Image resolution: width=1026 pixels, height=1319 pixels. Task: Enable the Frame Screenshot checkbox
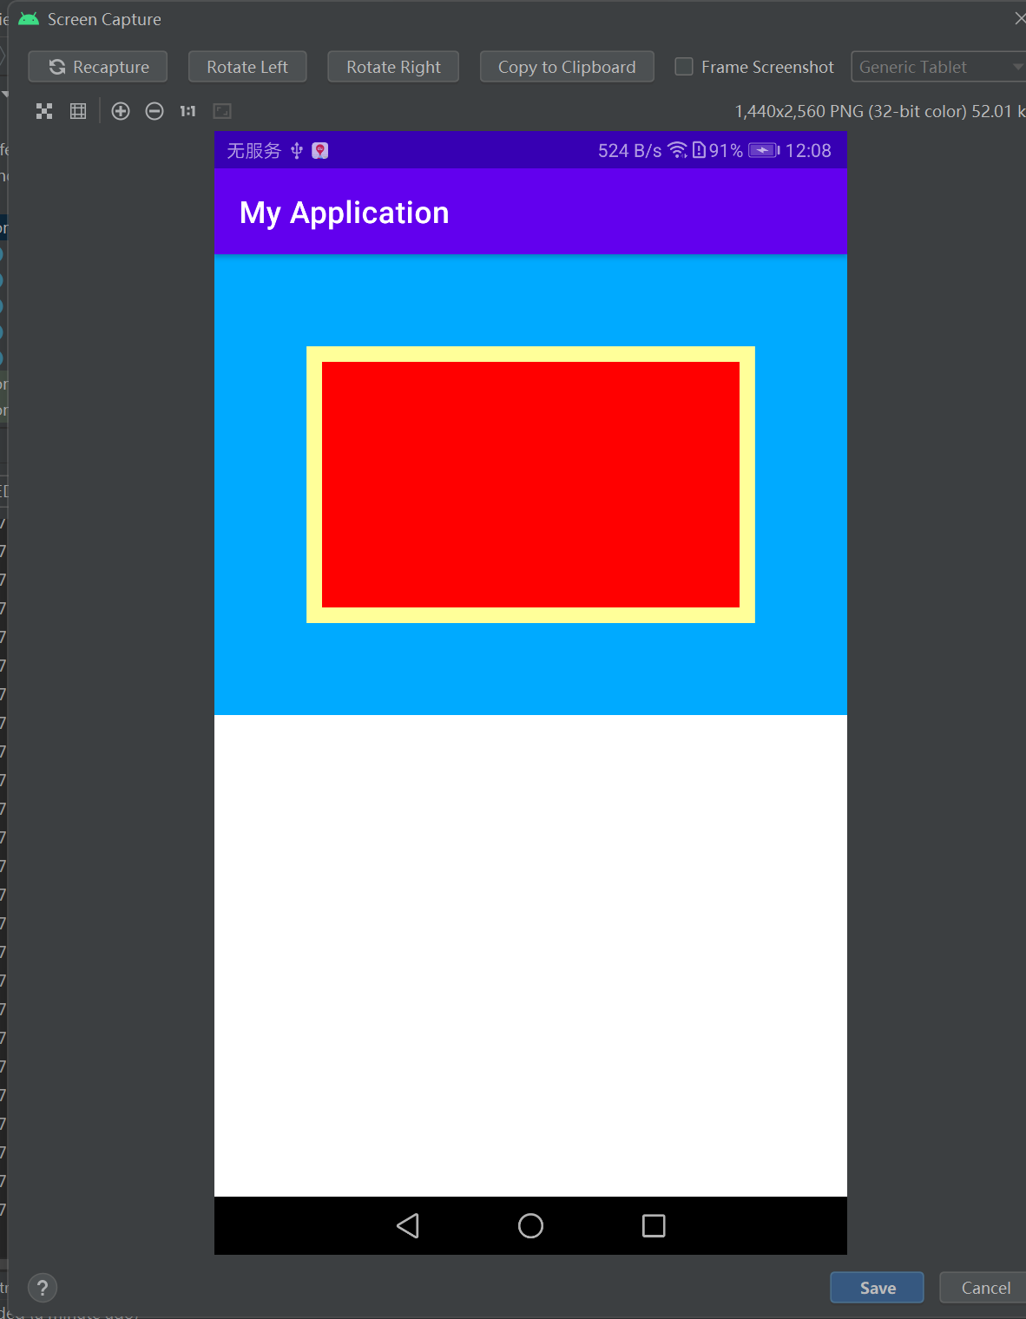point(684,67)
